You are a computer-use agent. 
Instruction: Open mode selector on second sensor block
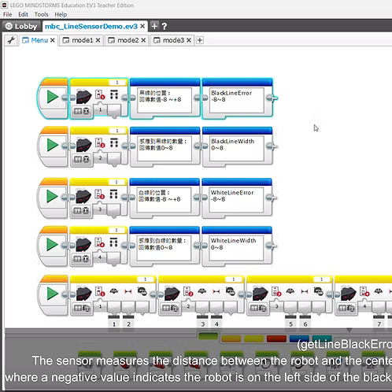[82, 159]
